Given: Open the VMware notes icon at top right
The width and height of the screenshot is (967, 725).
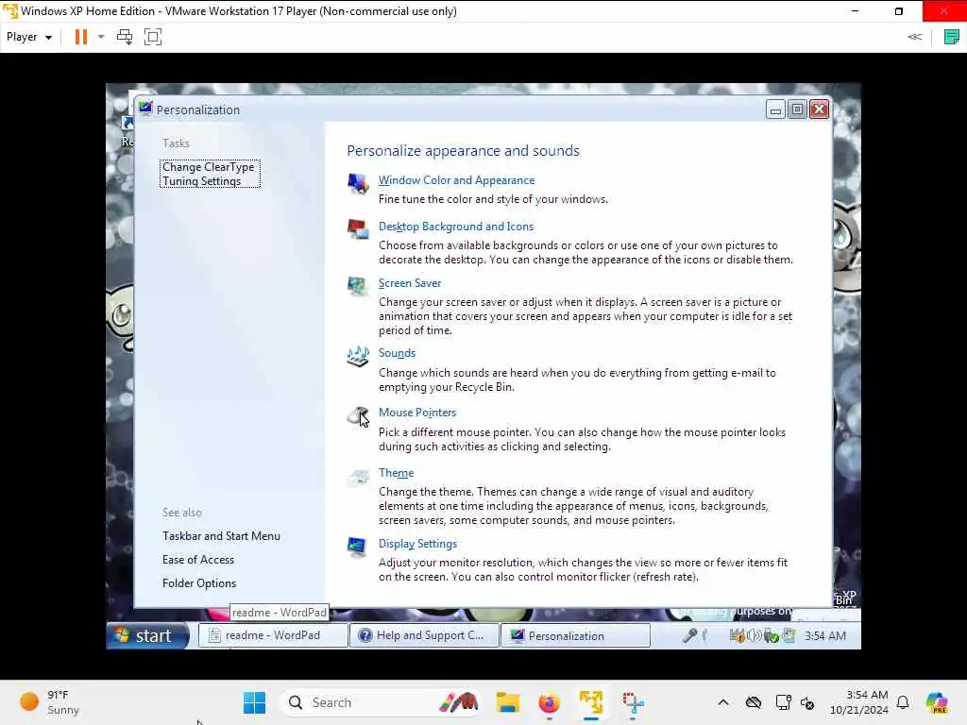Looking at the screenshot, I should click(x=952, y=37).
